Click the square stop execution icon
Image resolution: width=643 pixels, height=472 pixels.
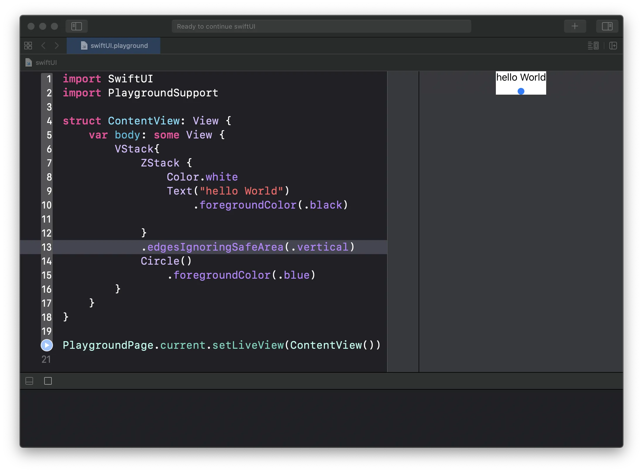tap(48, 381)
